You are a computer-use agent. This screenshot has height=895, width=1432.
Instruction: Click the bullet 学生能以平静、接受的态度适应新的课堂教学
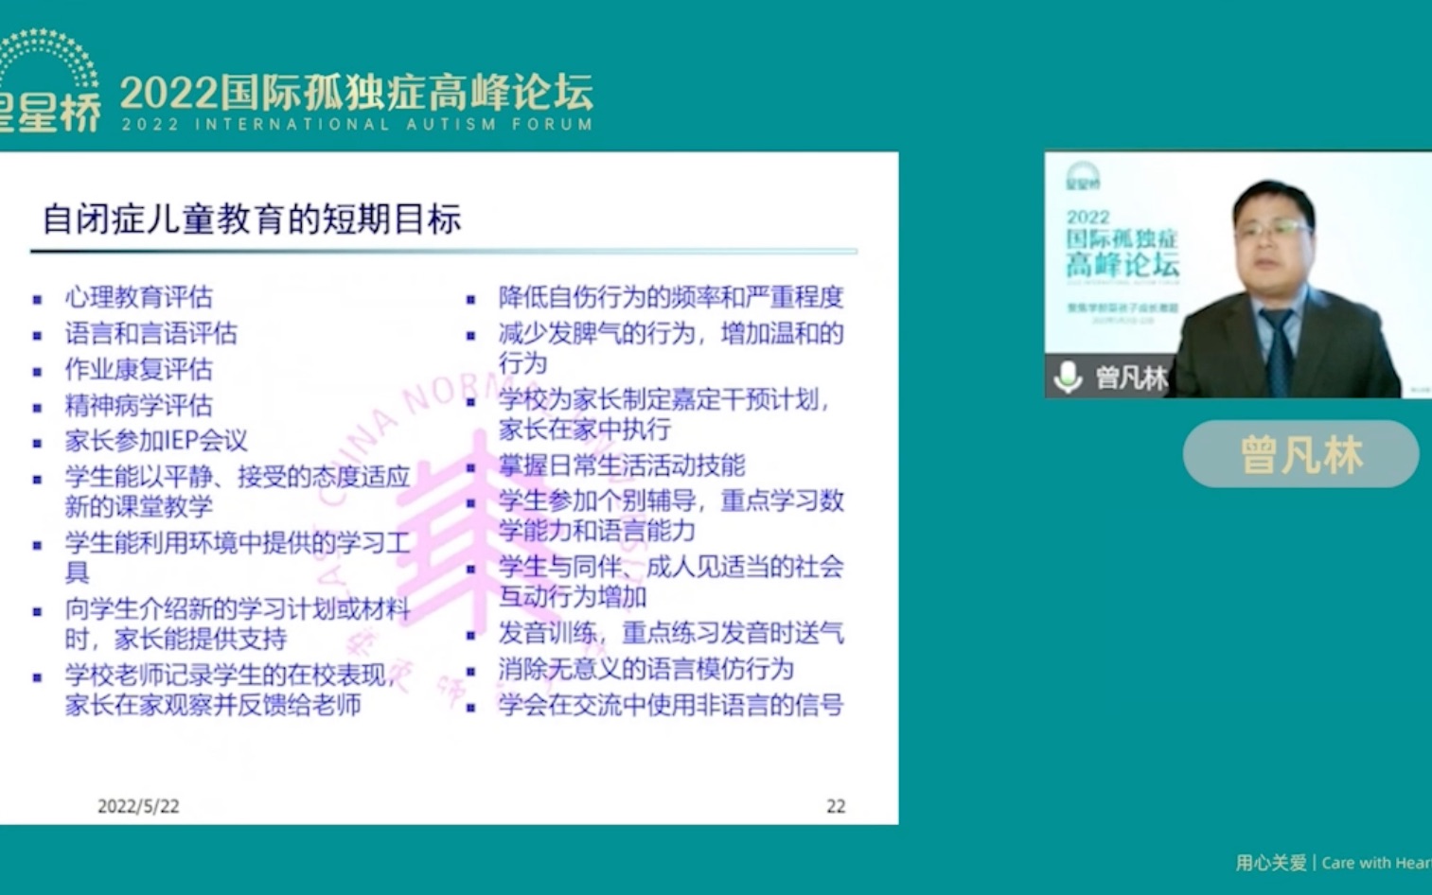[x=238, y=491]
